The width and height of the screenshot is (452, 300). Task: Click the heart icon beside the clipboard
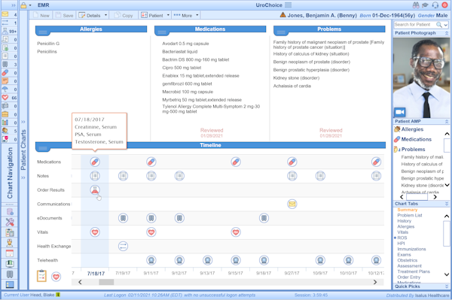tap(56, 277)
